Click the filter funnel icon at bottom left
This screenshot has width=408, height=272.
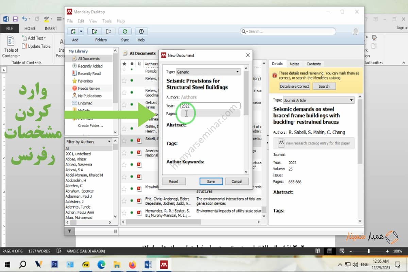[70, 231]
